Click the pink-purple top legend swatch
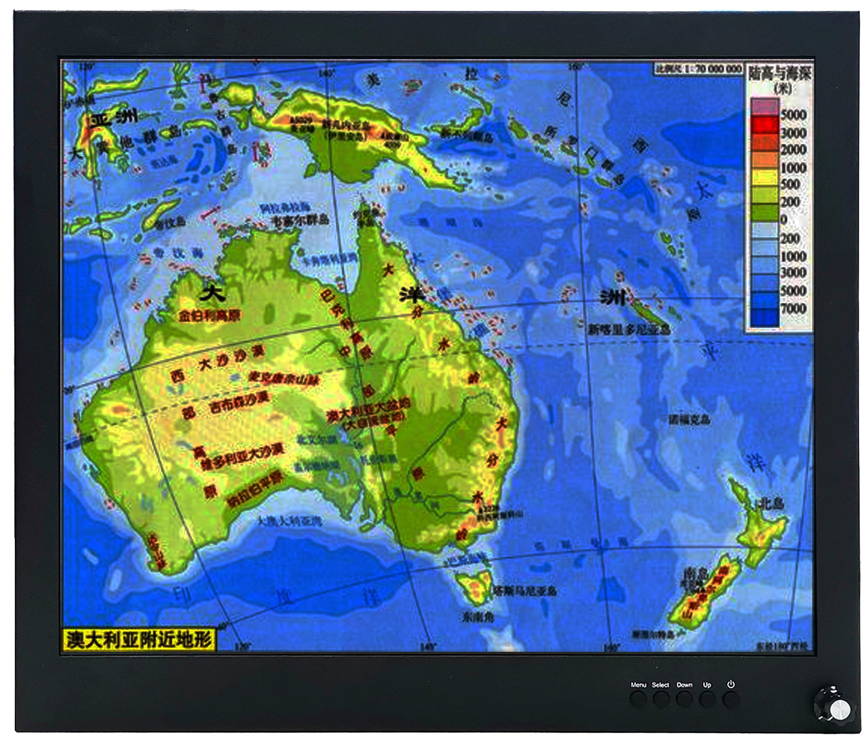 pyautogui.click(x=764, y=106)
